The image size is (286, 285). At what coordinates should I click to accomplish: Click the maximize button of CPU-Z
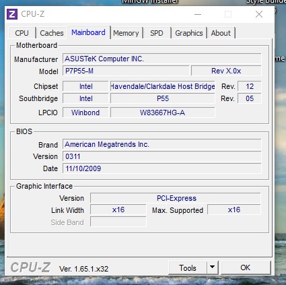228,14
